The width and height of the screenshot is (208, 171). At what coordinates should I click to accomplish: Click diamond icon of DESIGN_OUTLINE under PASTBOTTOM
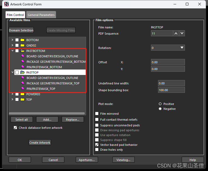[x=23, y=56]
